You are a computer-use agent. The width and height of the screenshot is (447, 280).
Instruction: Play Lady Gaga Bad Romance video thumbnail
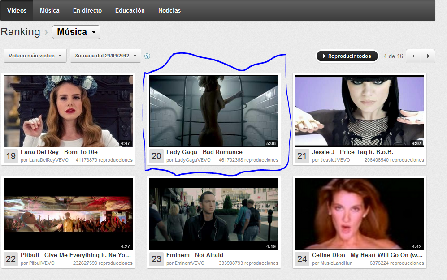[x=213, y=111]
